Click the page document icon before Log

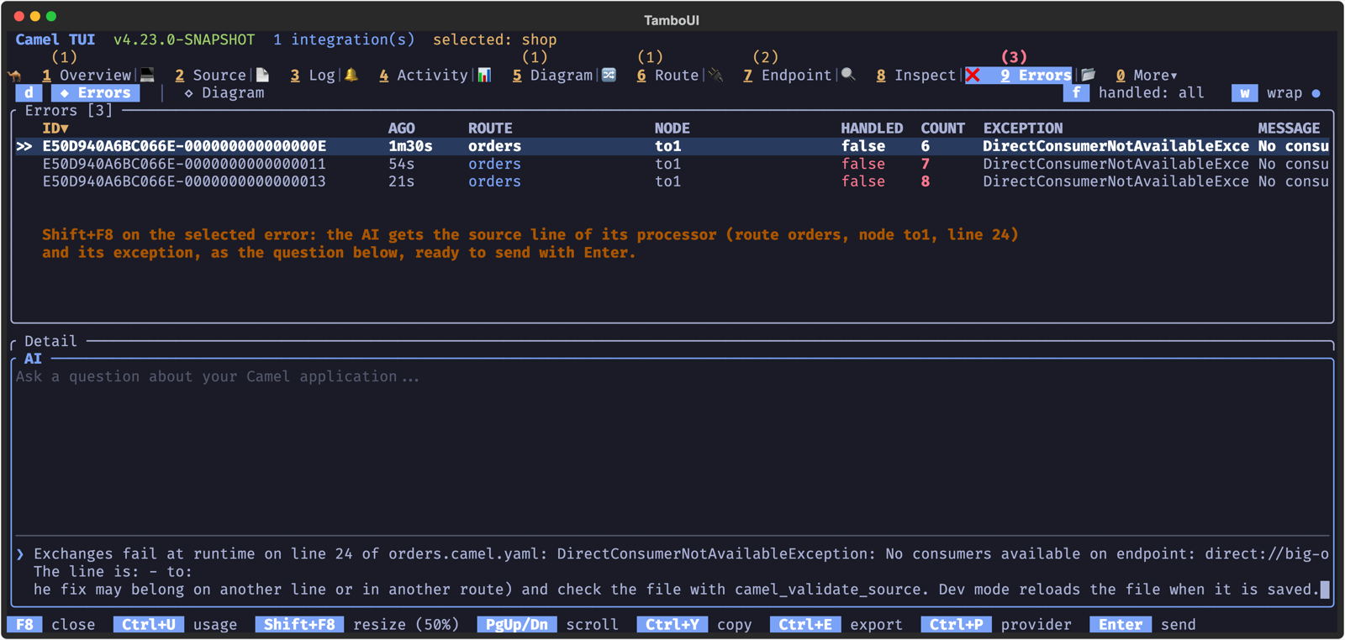(x=263, y=76)
